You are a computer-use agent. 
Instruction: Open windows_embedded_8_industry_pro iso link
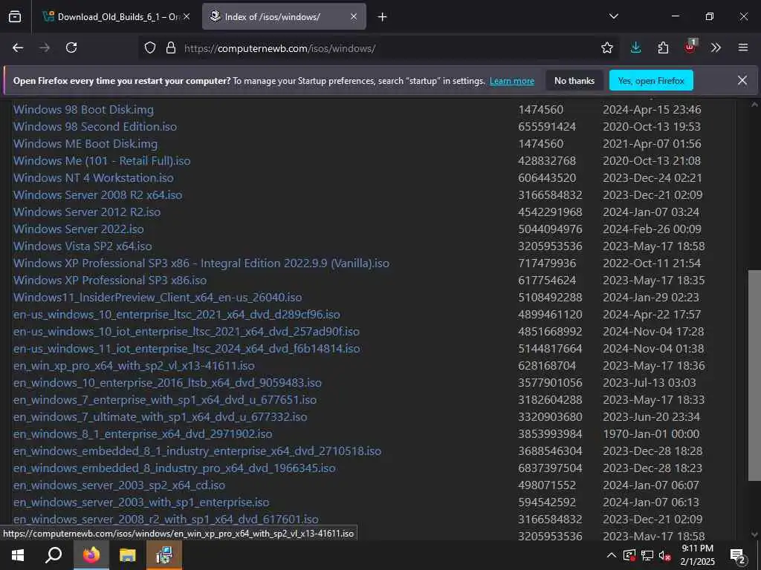[x=174, y=468]
